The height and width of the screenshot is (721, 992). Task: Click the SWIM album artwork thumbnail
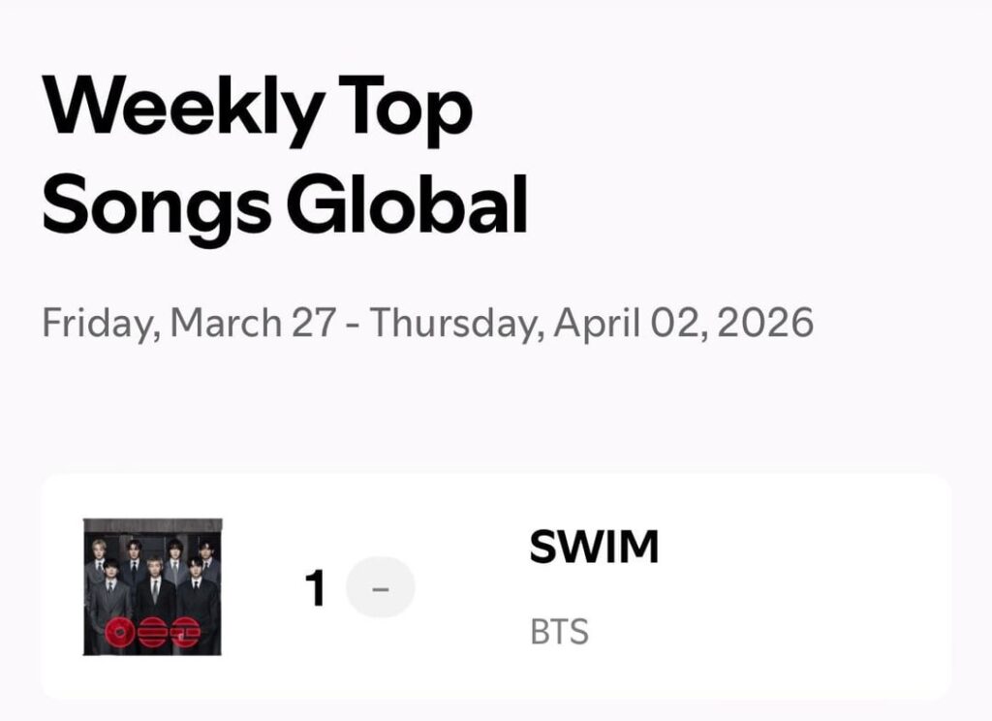(155, 588)
